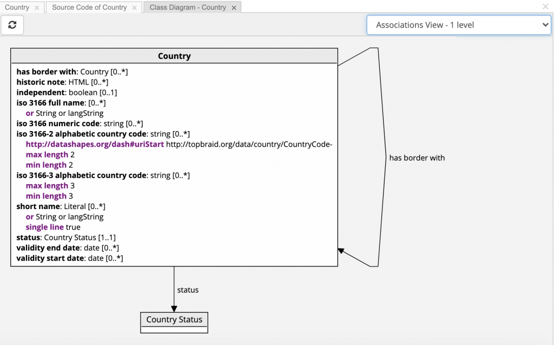Click 'single line true' constraint
The width and height of the screenshot is (554, 345).
(x=53, y=227)
